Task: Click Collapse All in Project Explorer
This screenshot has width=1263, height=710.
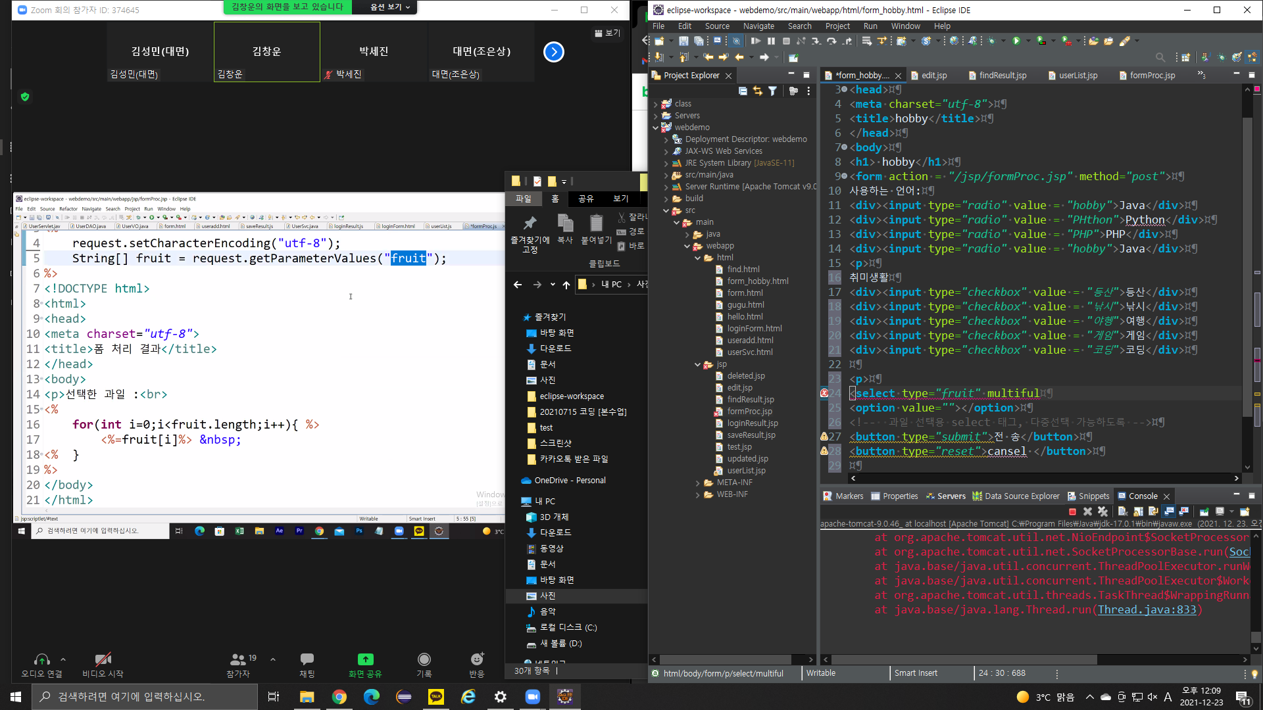Action: pyautogui.click(x=743, y=91)
